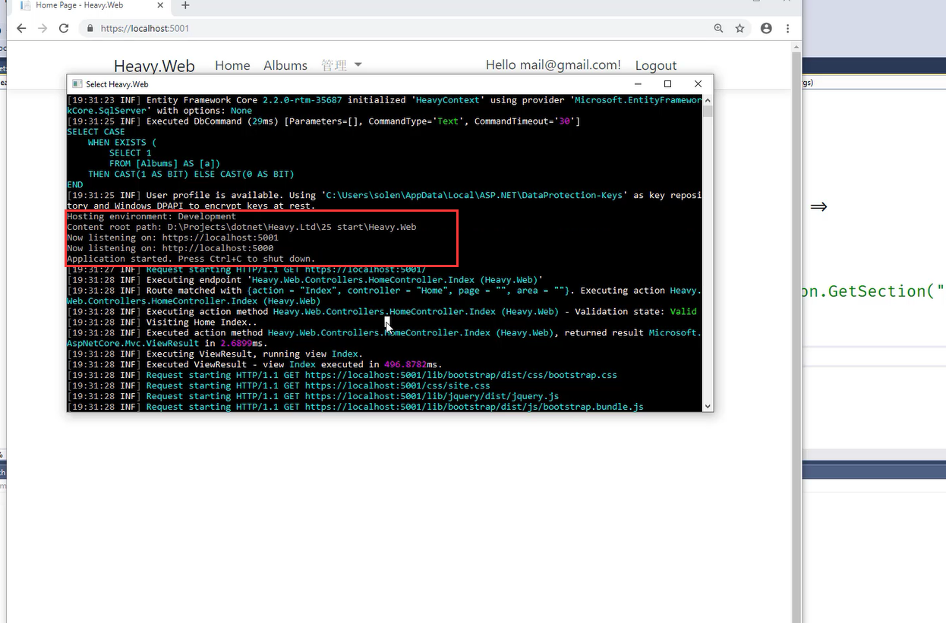Viewport: 946px width, 623px height.
Task: Click the console scrollbar down arrow
Action: coord(708,406)
